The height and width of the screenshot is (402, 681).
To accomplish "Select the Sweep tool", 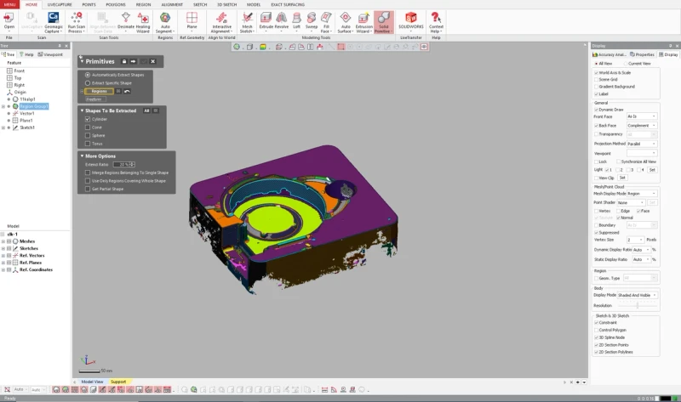I will point(312,20).
